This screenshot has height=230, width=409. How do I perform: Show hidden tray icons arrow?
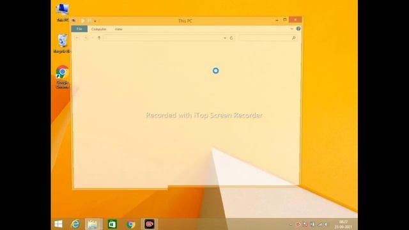click(x=291, y=224)
